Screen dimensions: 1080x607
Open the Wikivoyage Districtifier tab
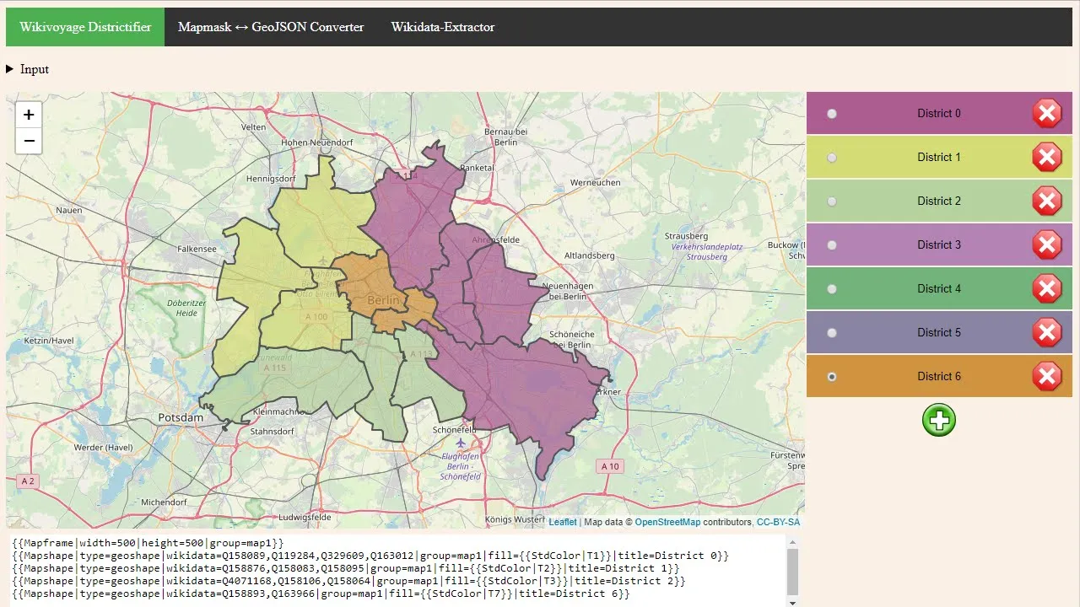pos(85,27)
